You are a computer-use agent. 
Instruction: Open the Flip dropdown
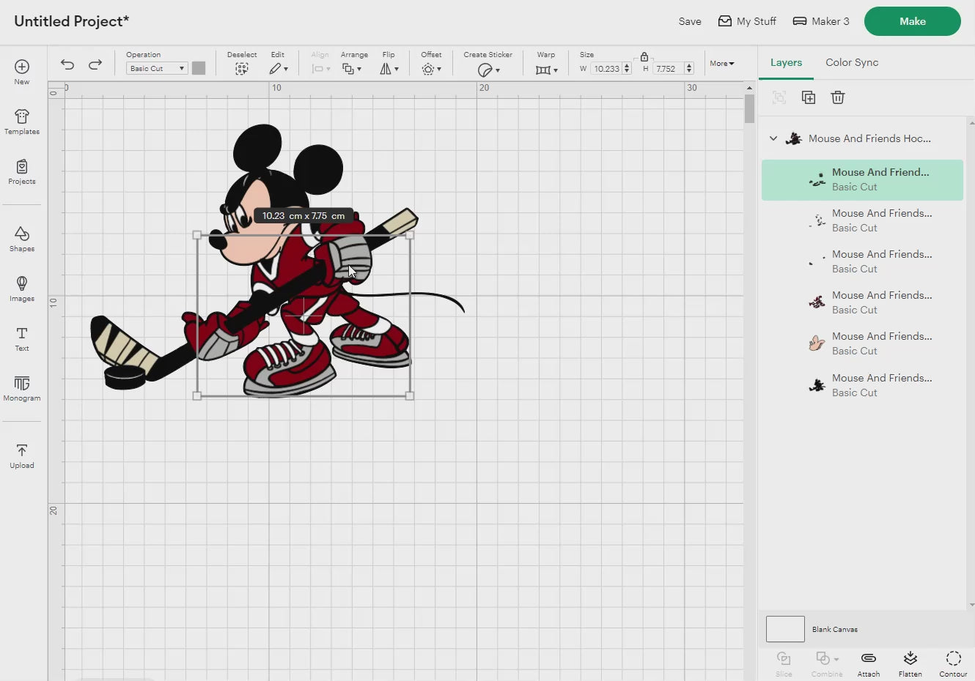point(389,69)
